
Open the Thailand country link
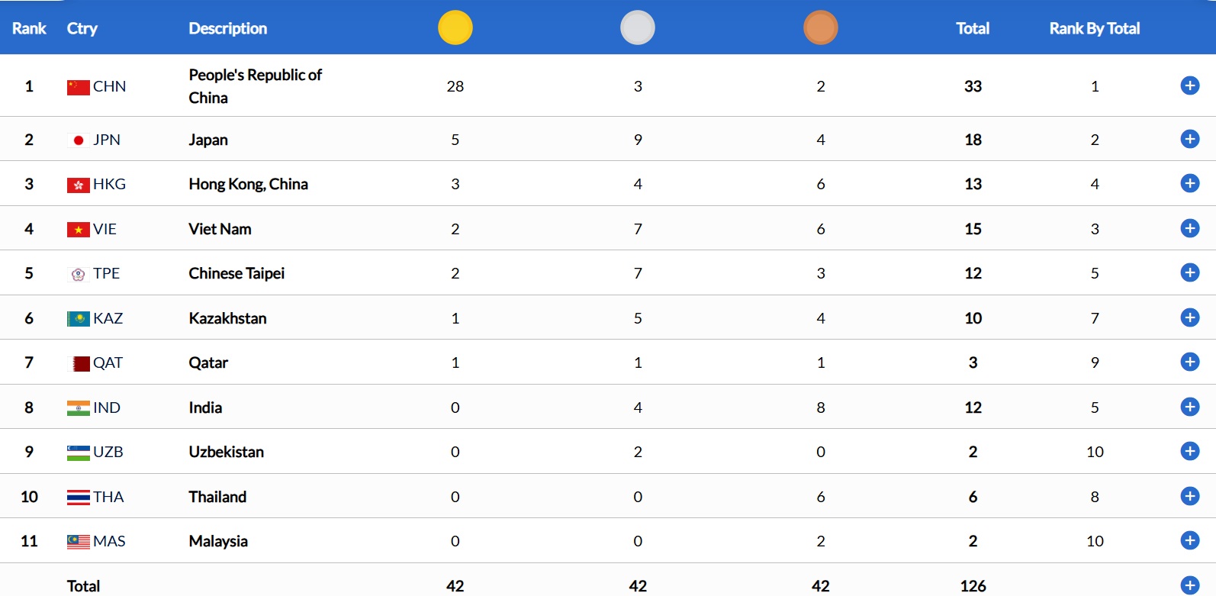coord(217,497)
